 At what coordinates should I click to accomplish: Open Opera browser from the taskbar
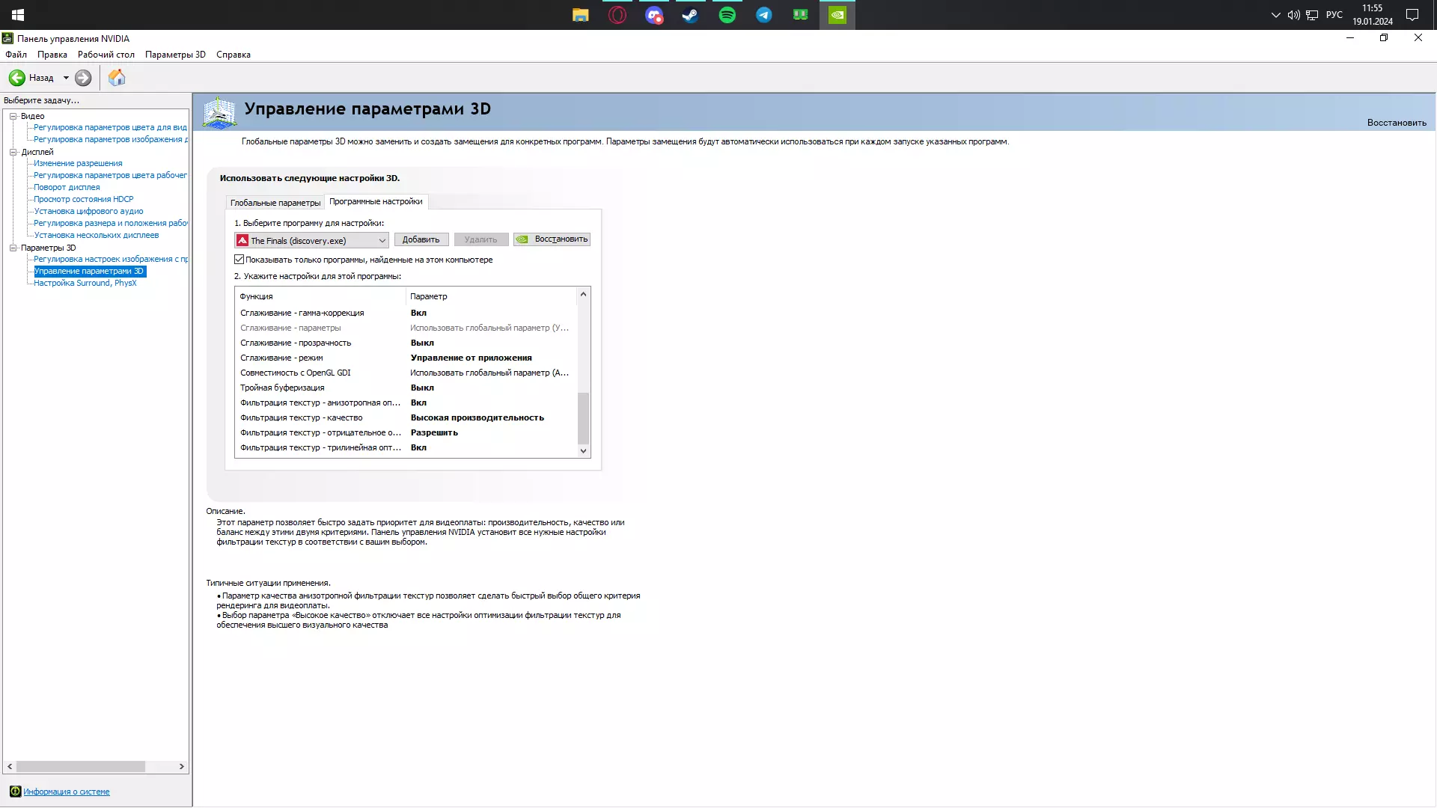click(x=617, y=15)
